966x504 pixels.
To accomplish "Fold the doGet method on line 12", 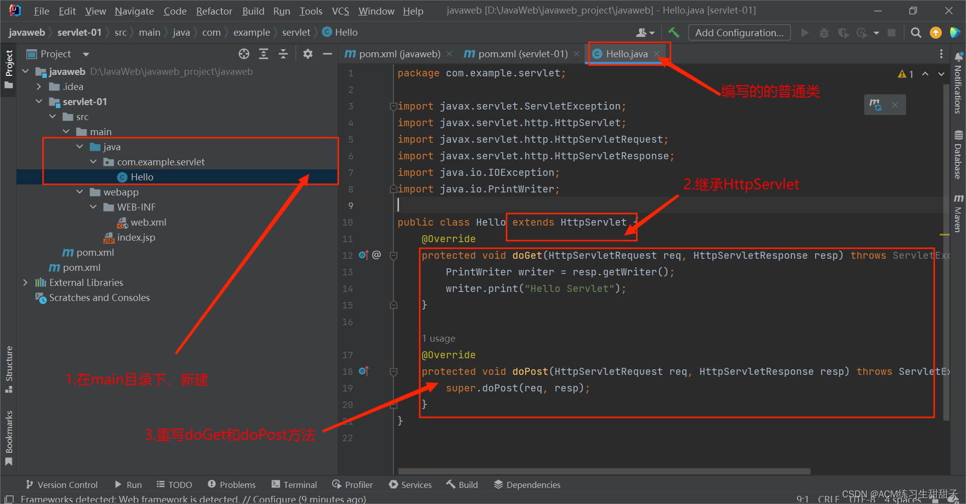I will [393, 255].
